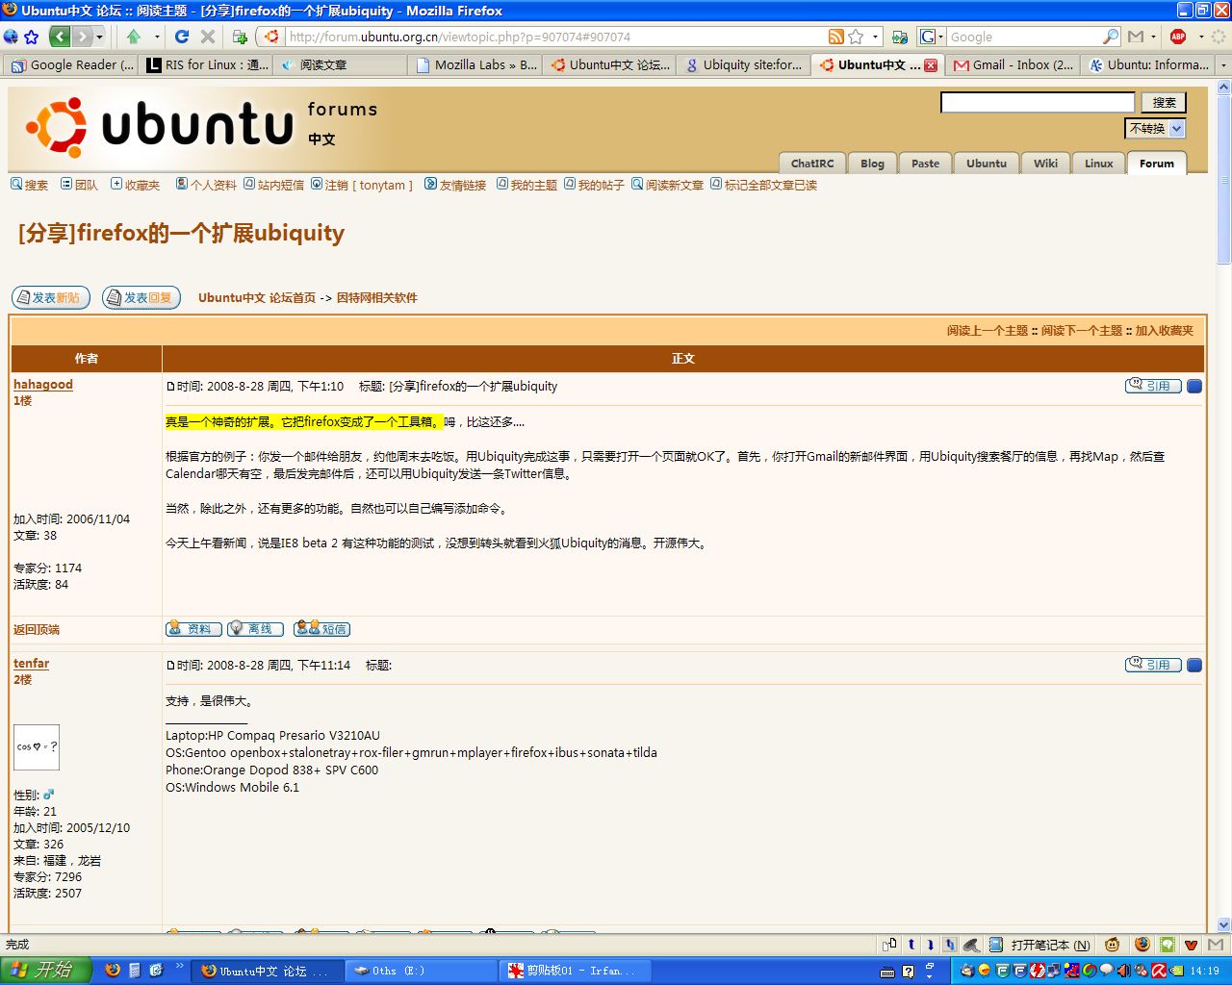1232x985 pixels.
Task: Click the monkey face icon in the status bar
Action: (1112, 945)
